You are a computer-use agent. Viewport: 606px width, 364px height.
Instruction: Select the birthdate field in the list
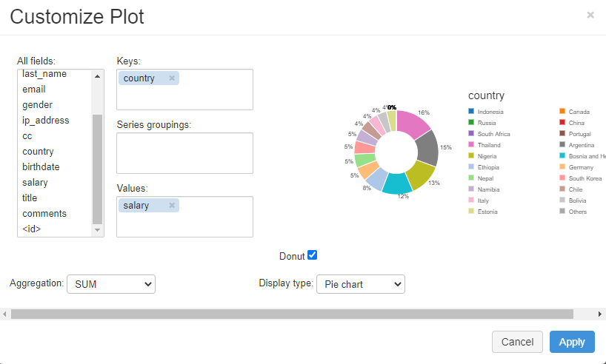(41, 167)
